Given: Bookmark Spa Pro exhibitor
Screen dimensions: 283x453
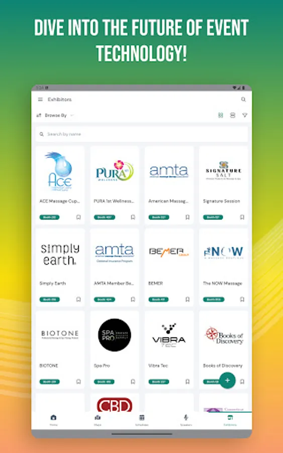Looking at the screenshot, I should 133,382.
